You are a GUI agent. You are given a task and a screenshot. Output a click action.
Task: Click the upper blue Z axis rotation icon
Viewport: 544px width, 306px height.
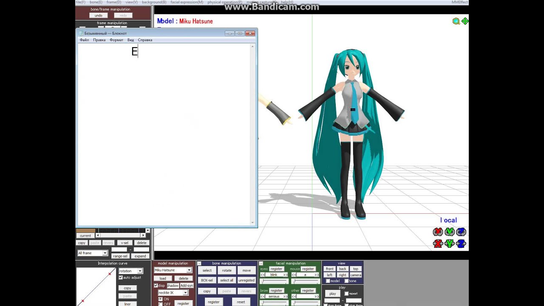461,232
